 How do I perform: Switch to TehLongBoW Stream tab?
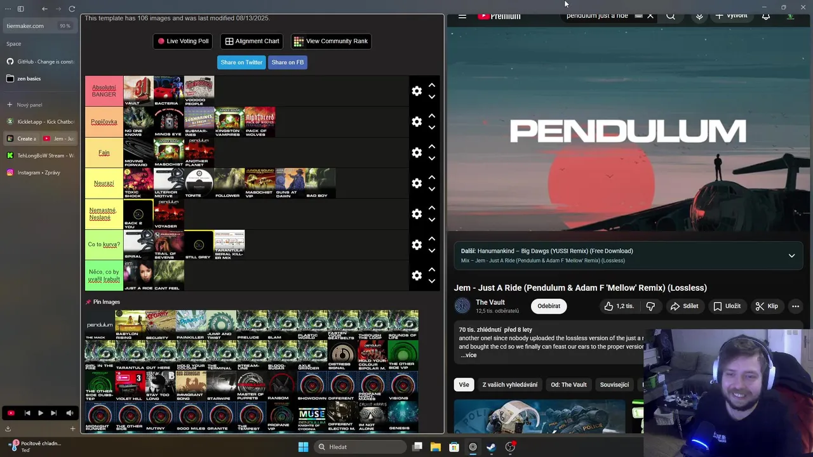point(40,156)
